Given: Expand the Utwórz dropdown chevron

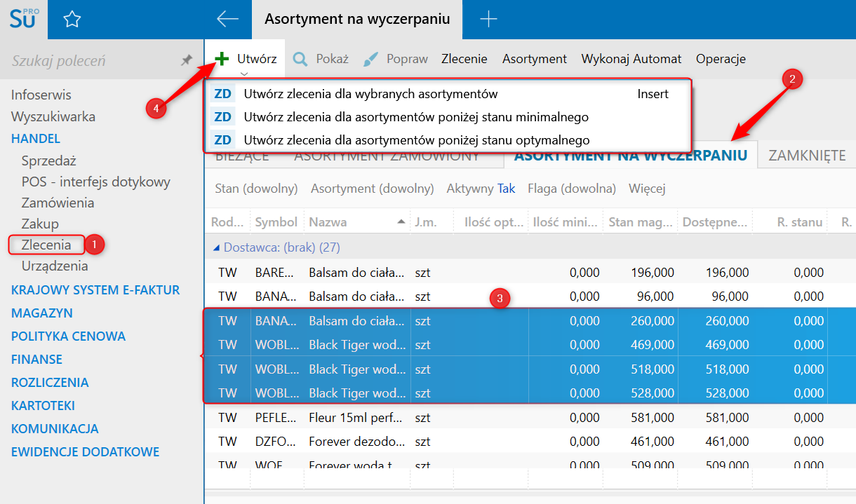Looking at the screenshot, I should click(x=243, y=73).
